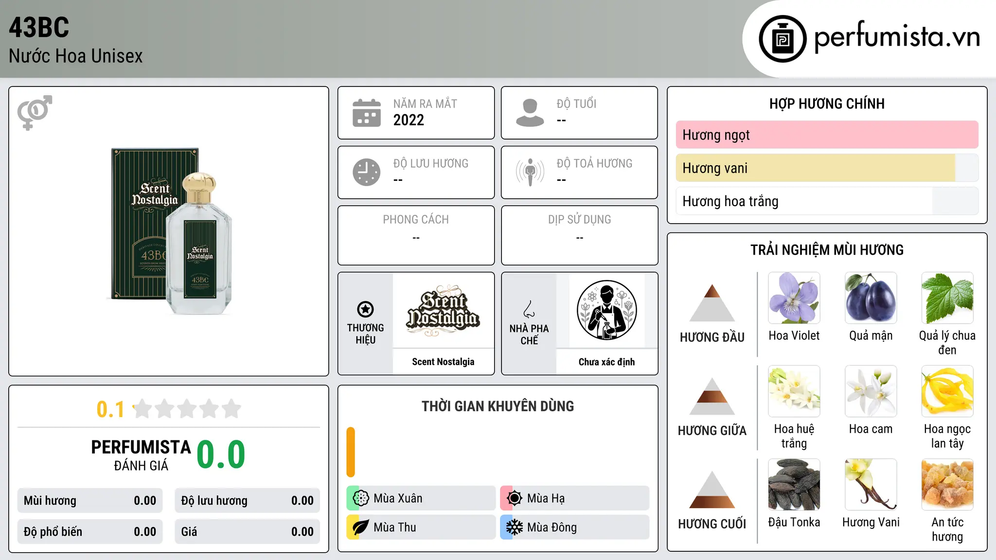The width and height of the screenshot is (996, 560).
Task: Click the perfumista.vn bottle logo icon
Action: (x=783, y=39)
